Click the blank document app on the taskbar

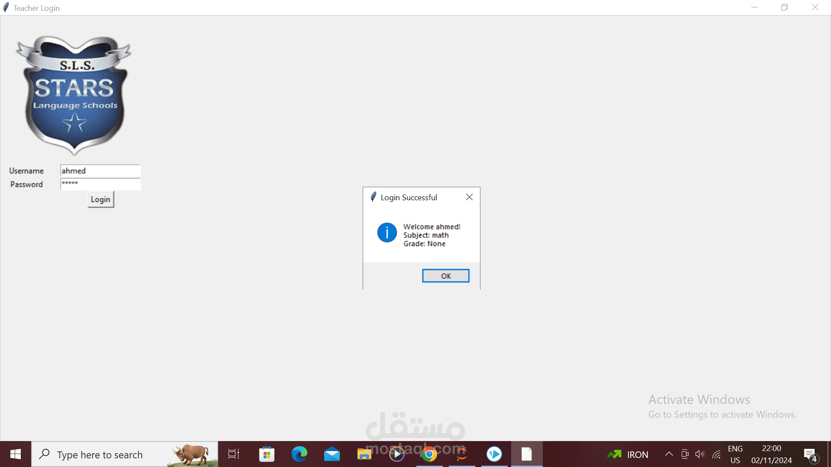pyautogui.click(x=526, y=454)
